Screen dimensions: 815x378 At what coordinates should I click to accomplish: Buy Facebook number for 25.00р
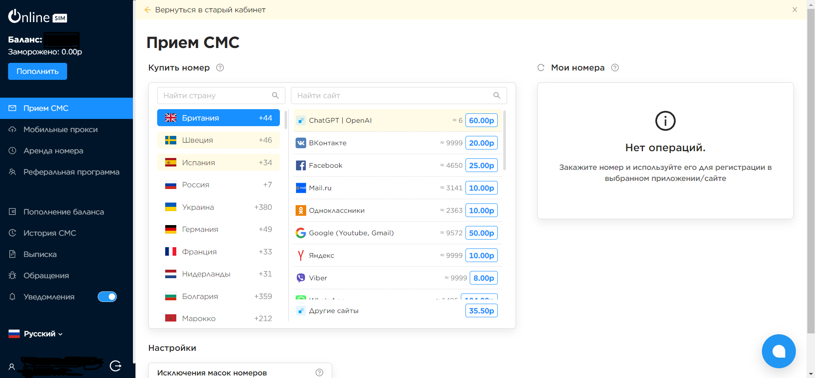tap(481, 166)
